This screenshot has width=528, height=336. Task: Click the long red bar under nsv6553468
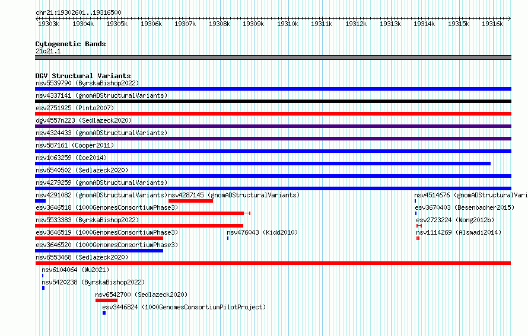(x=273, y=263)
